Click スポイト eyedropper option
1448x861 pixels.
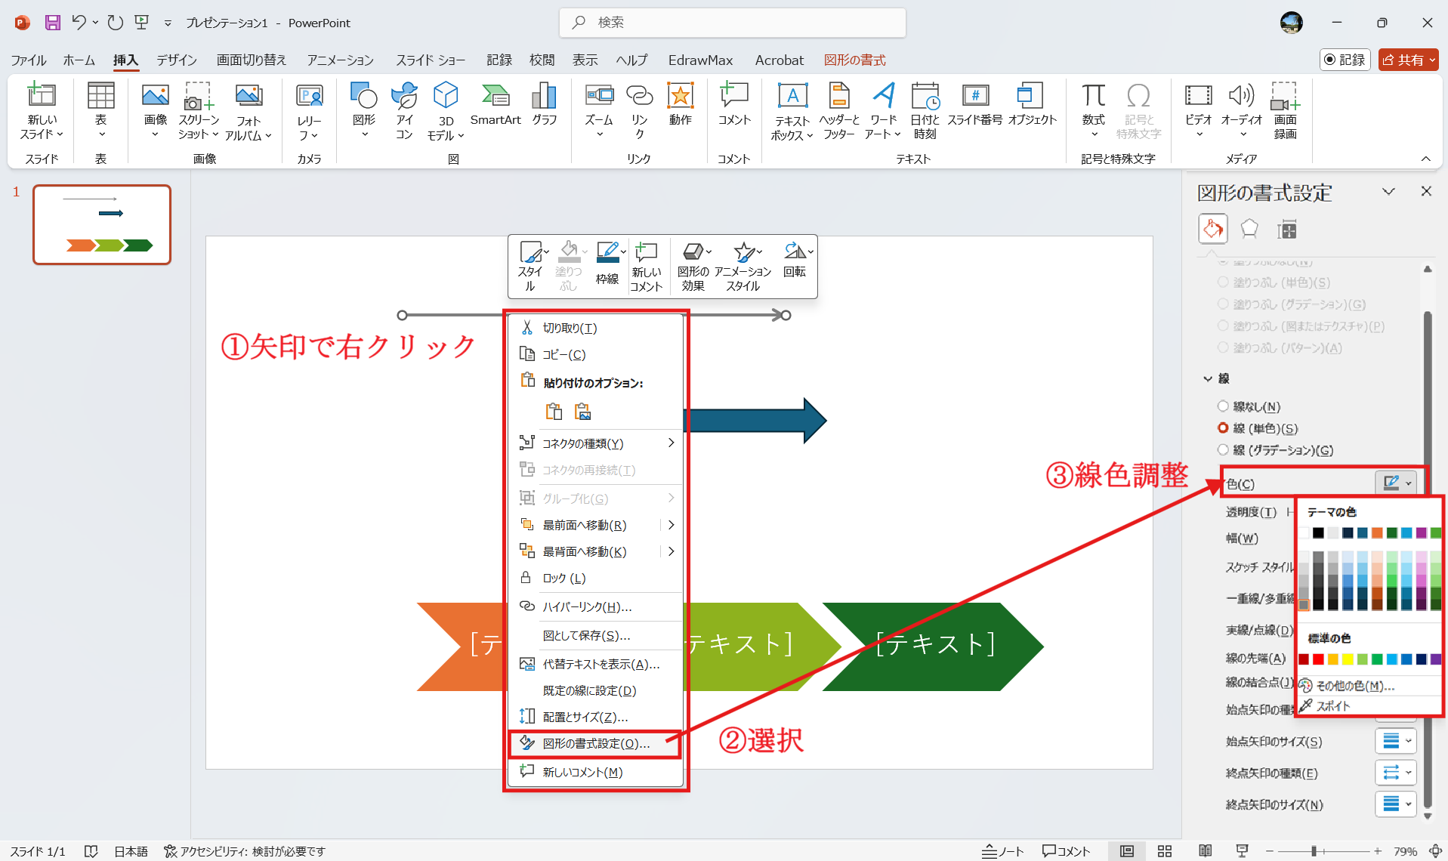coord(1369,705)
